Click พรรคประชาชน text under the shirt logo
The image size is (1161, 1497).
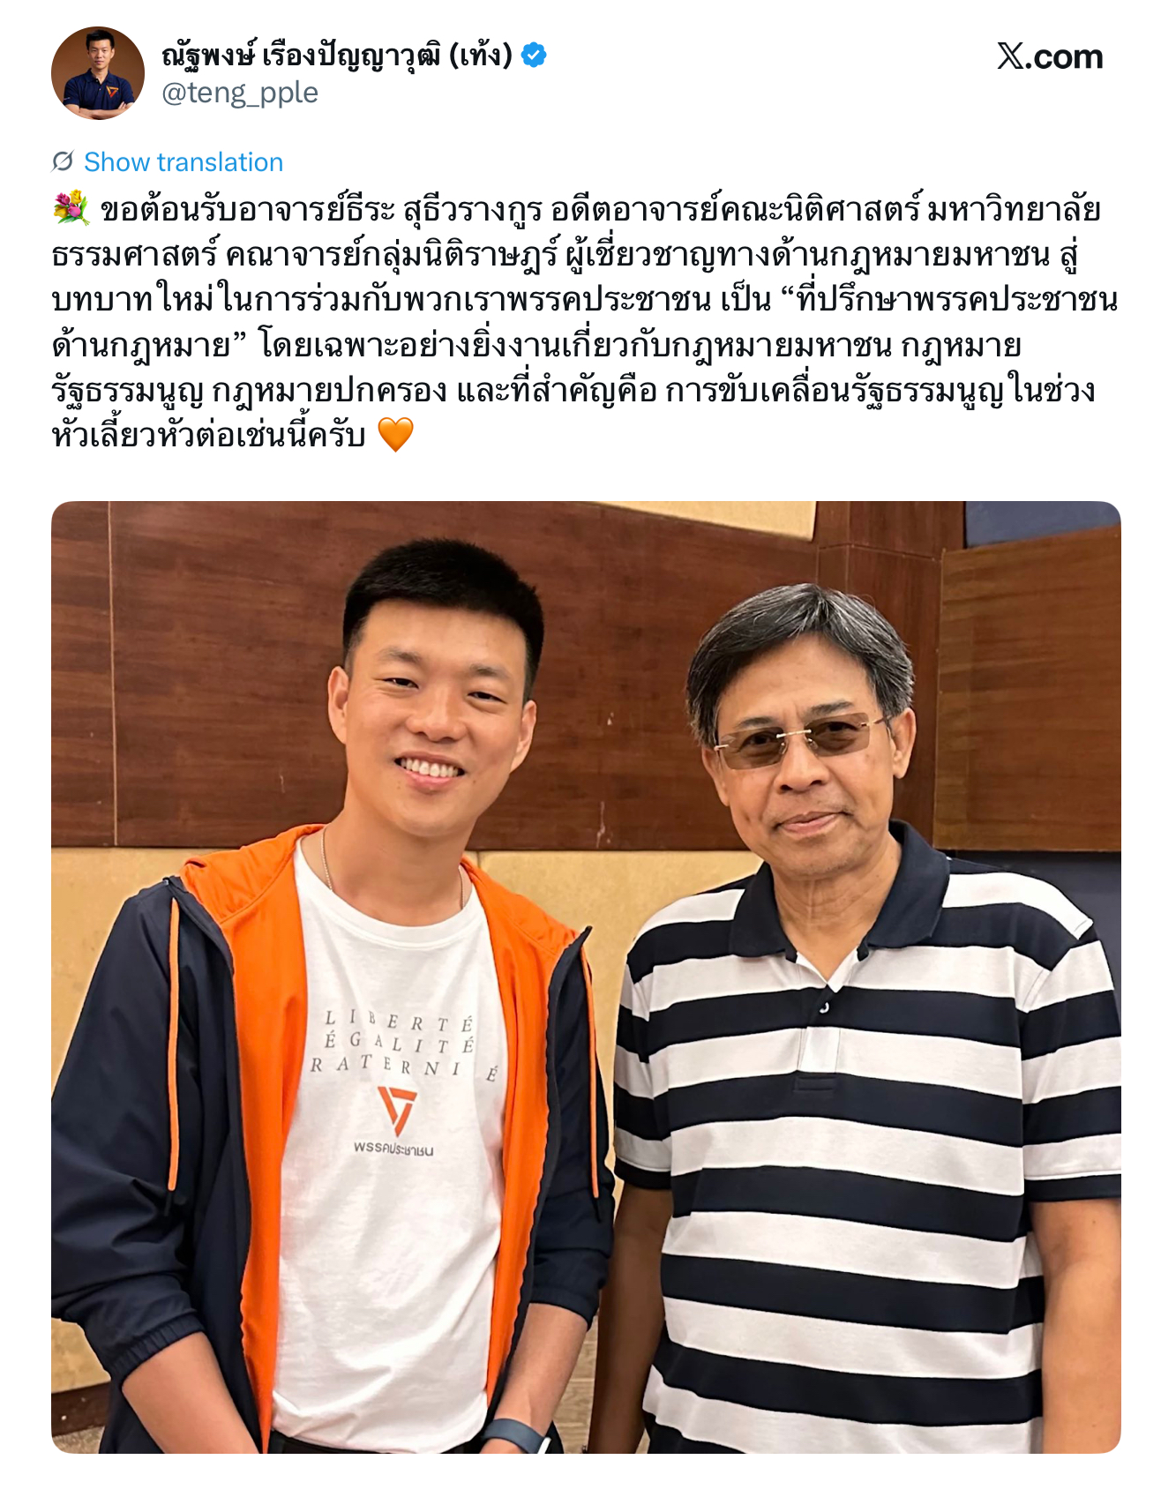pos(393,1149)
